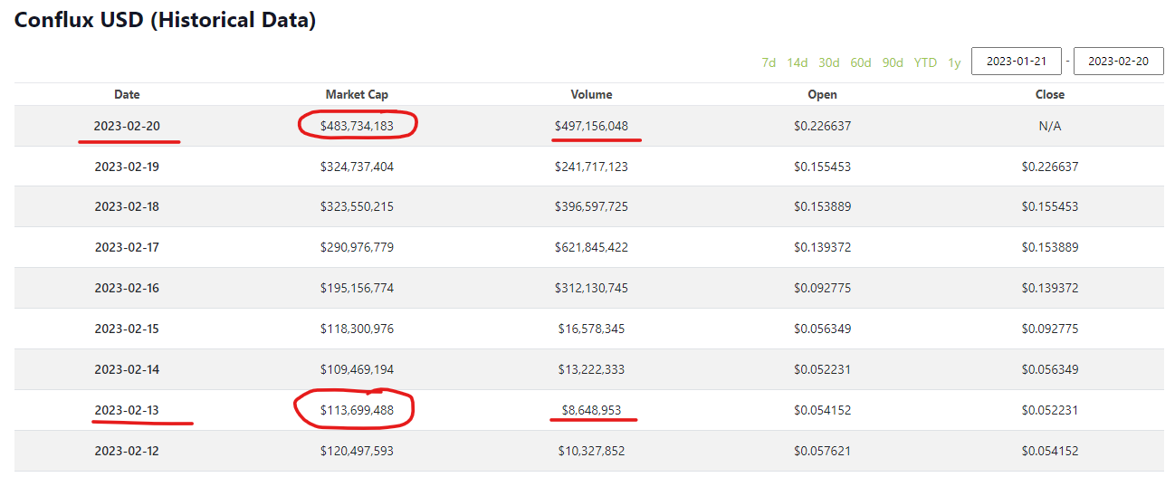Click the Close column header

pos(1050,94)
